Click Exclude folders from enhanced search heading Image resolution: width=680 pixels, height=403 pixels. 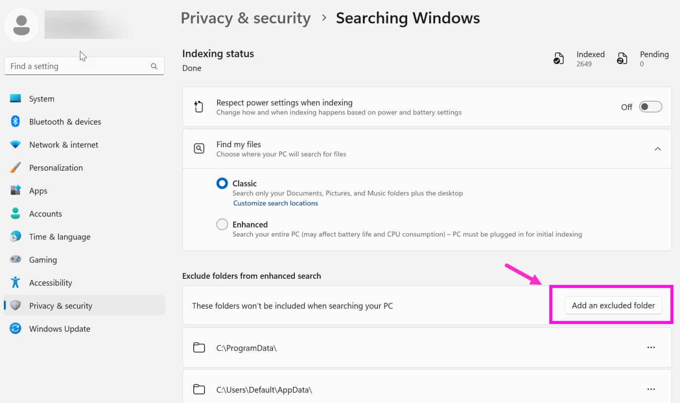point(252,276)
